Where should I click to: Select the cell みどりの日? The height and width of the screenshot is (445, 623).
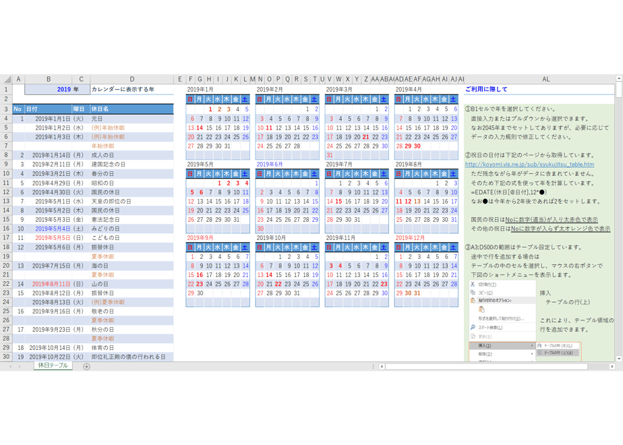pyautogui.click(x=132, y=229)
